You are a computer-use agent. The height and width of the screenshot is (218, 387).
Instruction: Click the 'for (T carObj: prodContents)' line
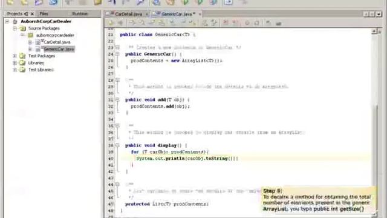point(169,152)
